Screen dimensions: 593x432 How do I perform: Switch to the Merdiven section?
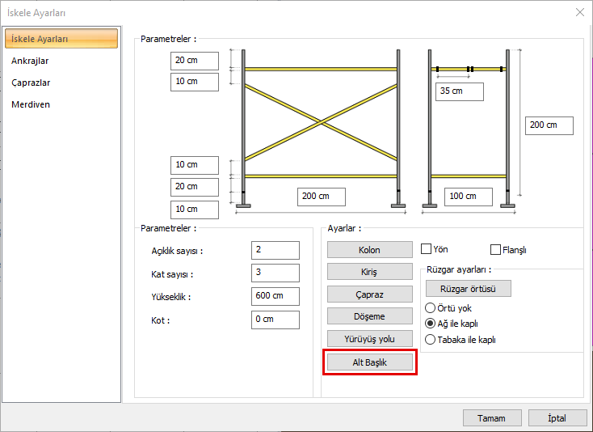click(x=31, y=104)
